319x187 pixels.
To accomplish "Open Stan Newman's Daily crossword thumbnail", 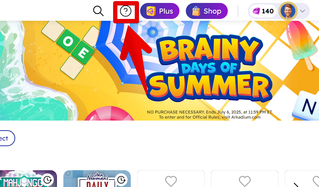I will (97, 179).
